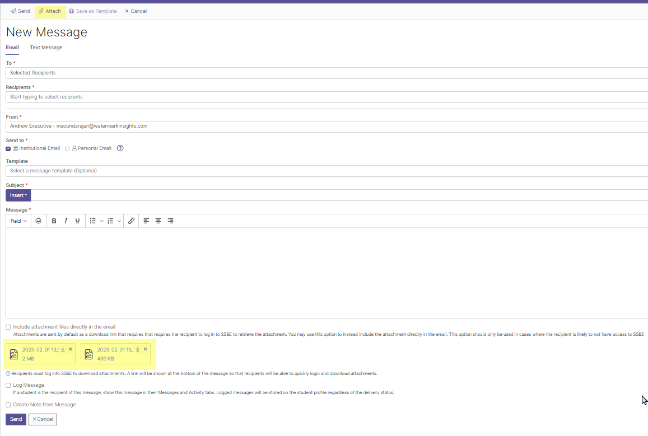Viewport: 648px width, 436px height.
Task: Enable the Log Message checkbox
Action: 8,385
